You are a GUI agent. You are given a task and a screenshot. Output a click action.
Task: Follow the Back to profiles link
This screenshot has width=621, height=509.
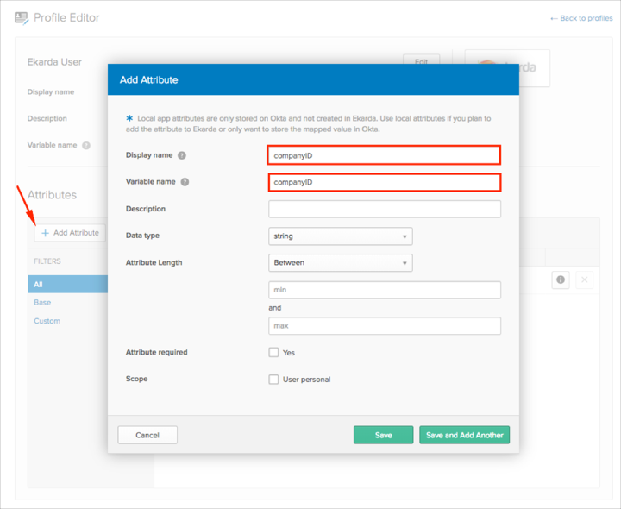click(x=580, y=18)
